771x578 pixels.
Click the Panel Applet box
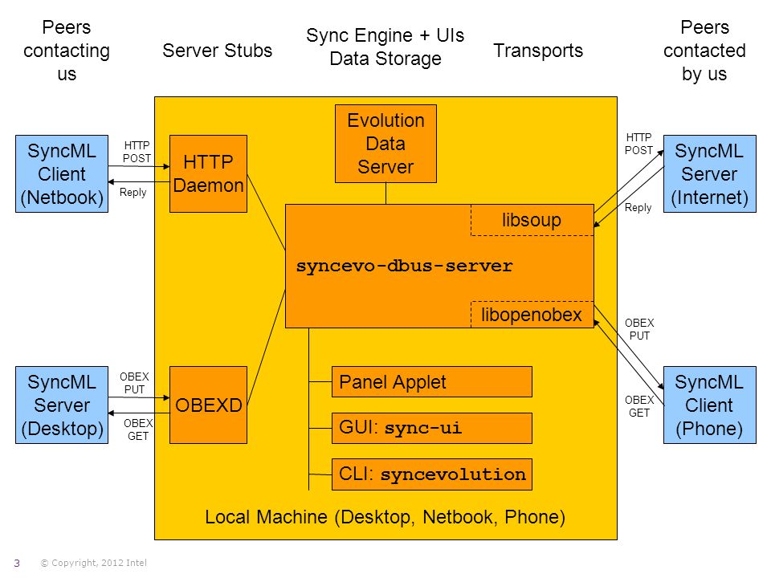432,382
